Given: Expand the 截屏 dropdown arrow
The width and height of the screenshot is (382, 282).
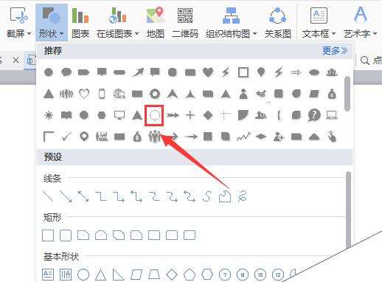Looking at the screenshot, I should pyautogui.click(x=29, y=33).
